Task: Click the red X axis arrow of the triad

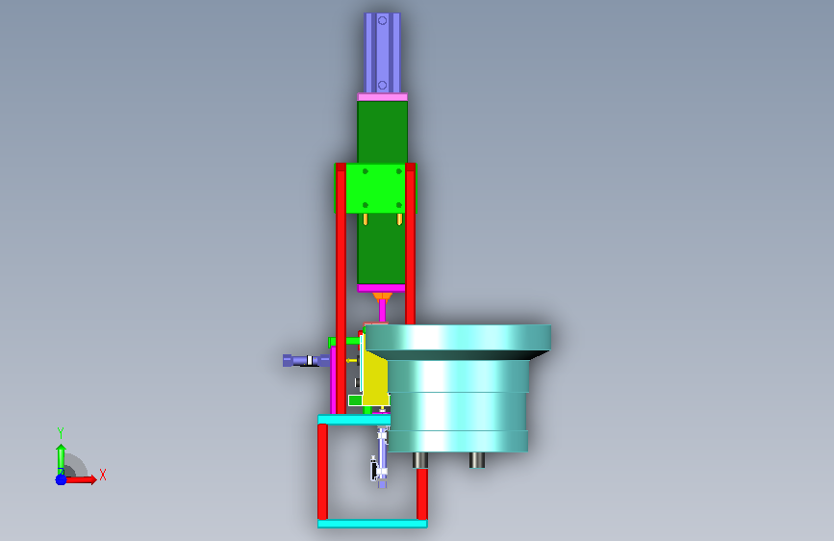Action: [83, 479]
